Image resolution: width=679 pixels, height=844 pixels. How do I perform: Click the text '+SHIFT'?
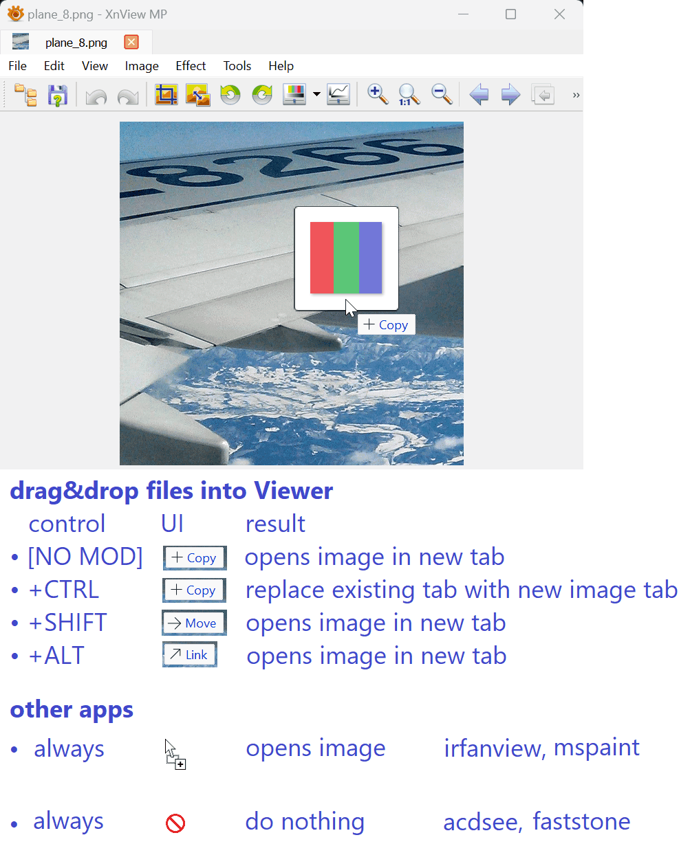click(67, 623)
